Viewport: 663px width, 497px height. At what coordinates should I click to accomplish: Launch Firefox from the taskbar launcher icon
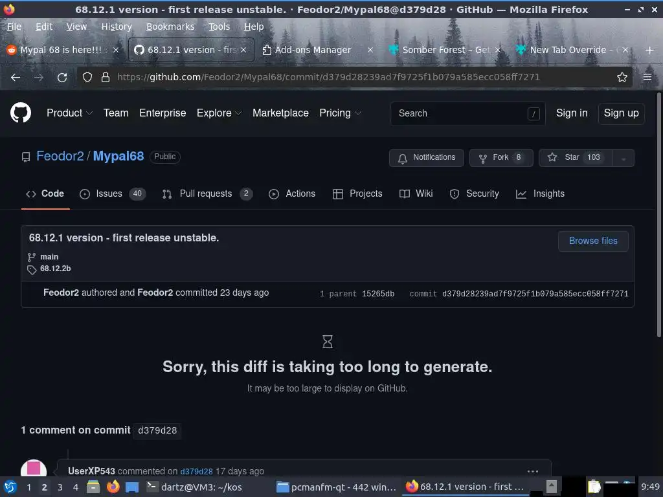click(x=113, y=487)
